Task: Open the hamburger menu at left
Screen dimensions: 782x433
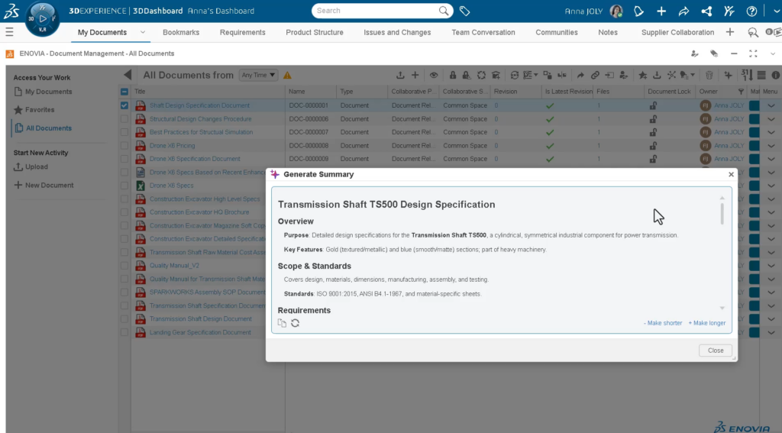Action: (9, 32)
